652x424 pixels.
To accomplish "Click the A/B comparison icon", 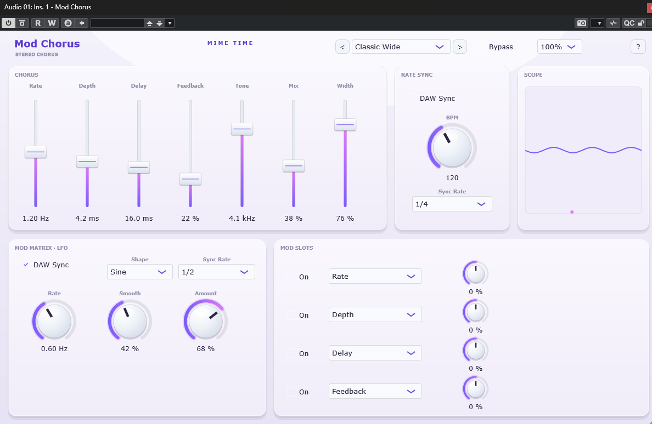I will tap(68, 23).
